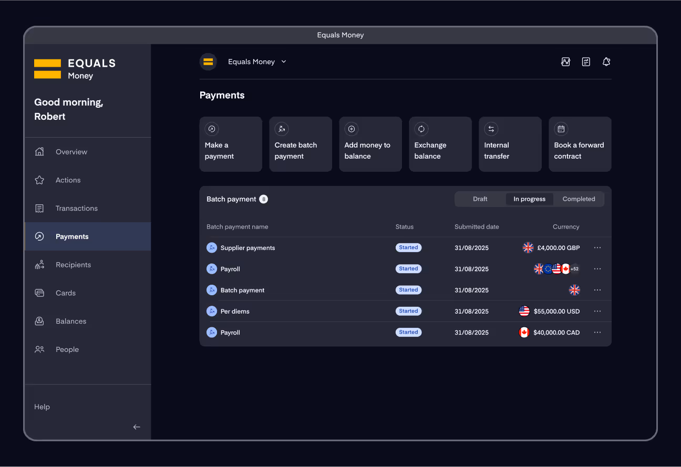Click the Internal transfer card
The width and height of the screenshot is (681, 467).
[510, 144]
